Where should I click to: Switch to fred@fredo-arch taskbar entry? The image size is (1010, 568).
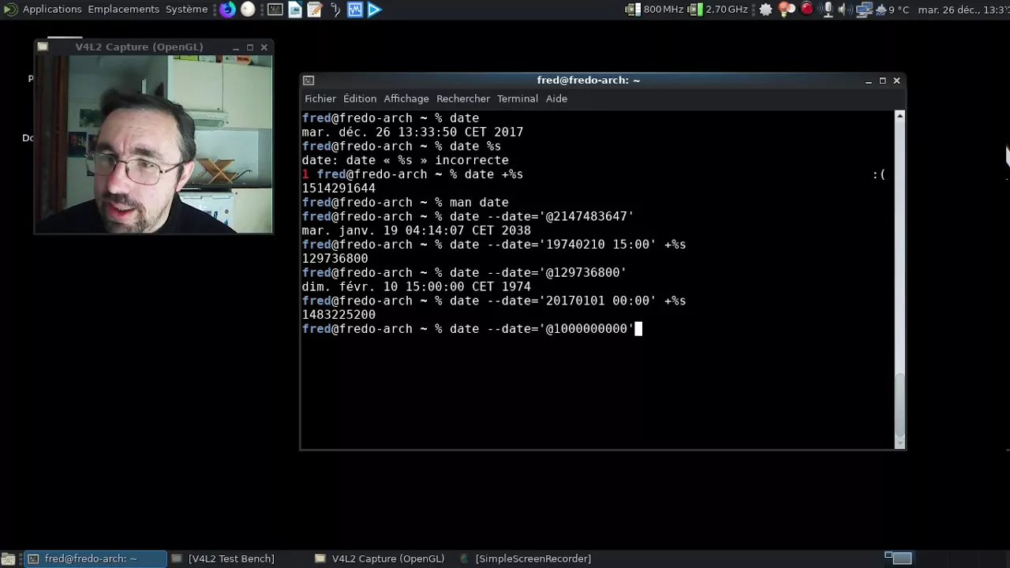pyautogui.click(x=95, y=559)
